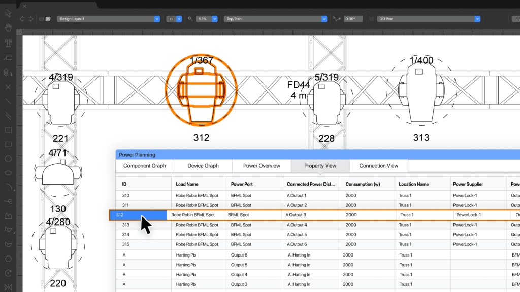The height and width of the screenshot is (292, 520).
Task: Choose the Circle tool
Action: tap(8, 159)
